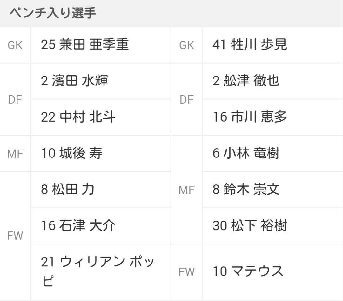Viewport: 343px width, 301px height.
Task: Open player 25 兼田 亜季重
Action: 101,45
